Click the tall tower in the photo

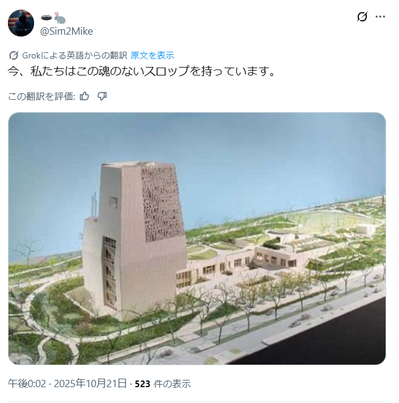(x=135, y=239)
